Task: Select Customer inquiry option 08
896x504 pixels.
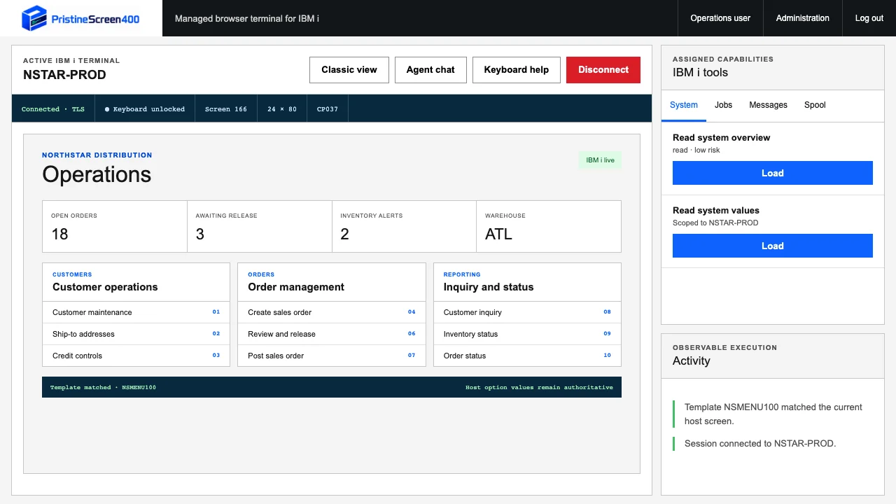Action: (x=527, y=312)
